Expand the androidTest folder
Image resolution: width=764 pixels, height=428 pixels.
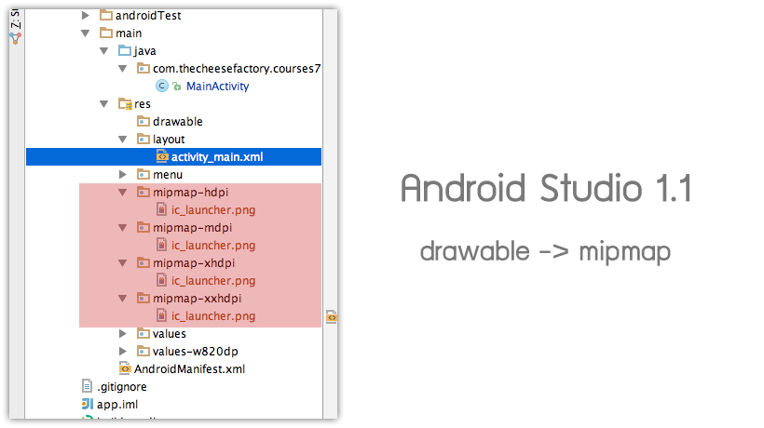tap(86, 16)
